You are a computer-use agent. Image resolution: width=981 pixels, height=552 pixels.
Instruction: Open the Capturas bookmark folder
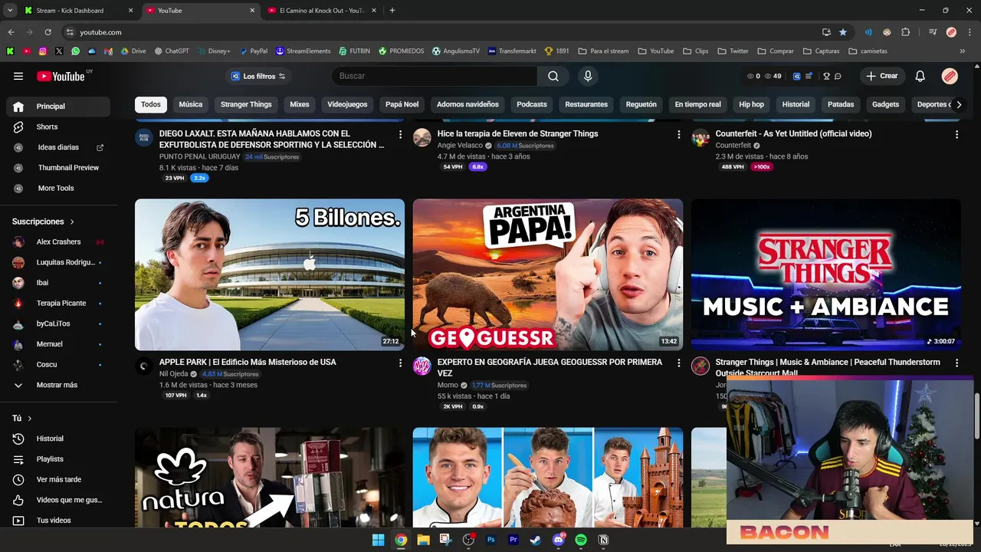(x=821, y=51)
